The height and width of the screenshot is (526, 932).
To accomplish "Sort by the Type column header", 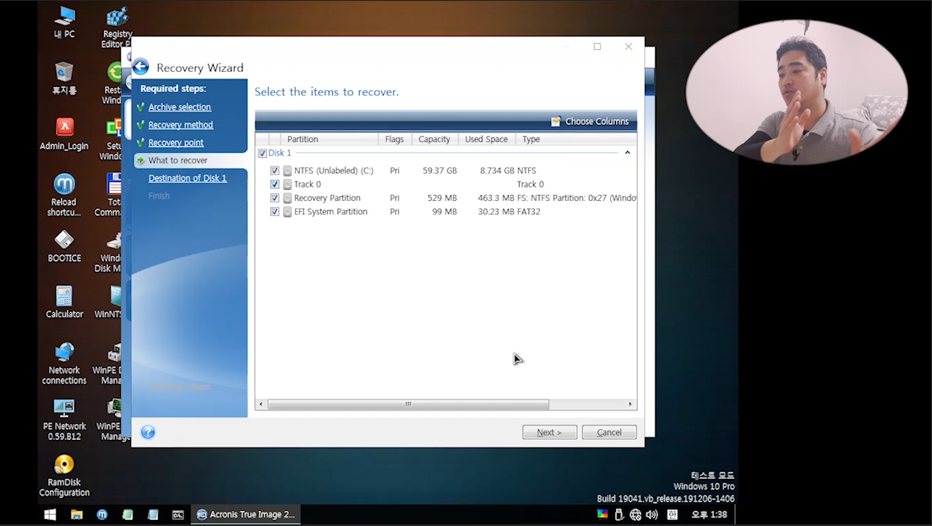I will 576,139.
